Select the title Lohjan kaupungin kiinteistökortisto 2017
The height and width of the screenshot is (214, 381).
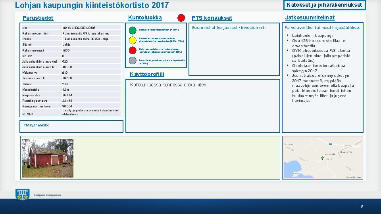(x=92, y=5)
